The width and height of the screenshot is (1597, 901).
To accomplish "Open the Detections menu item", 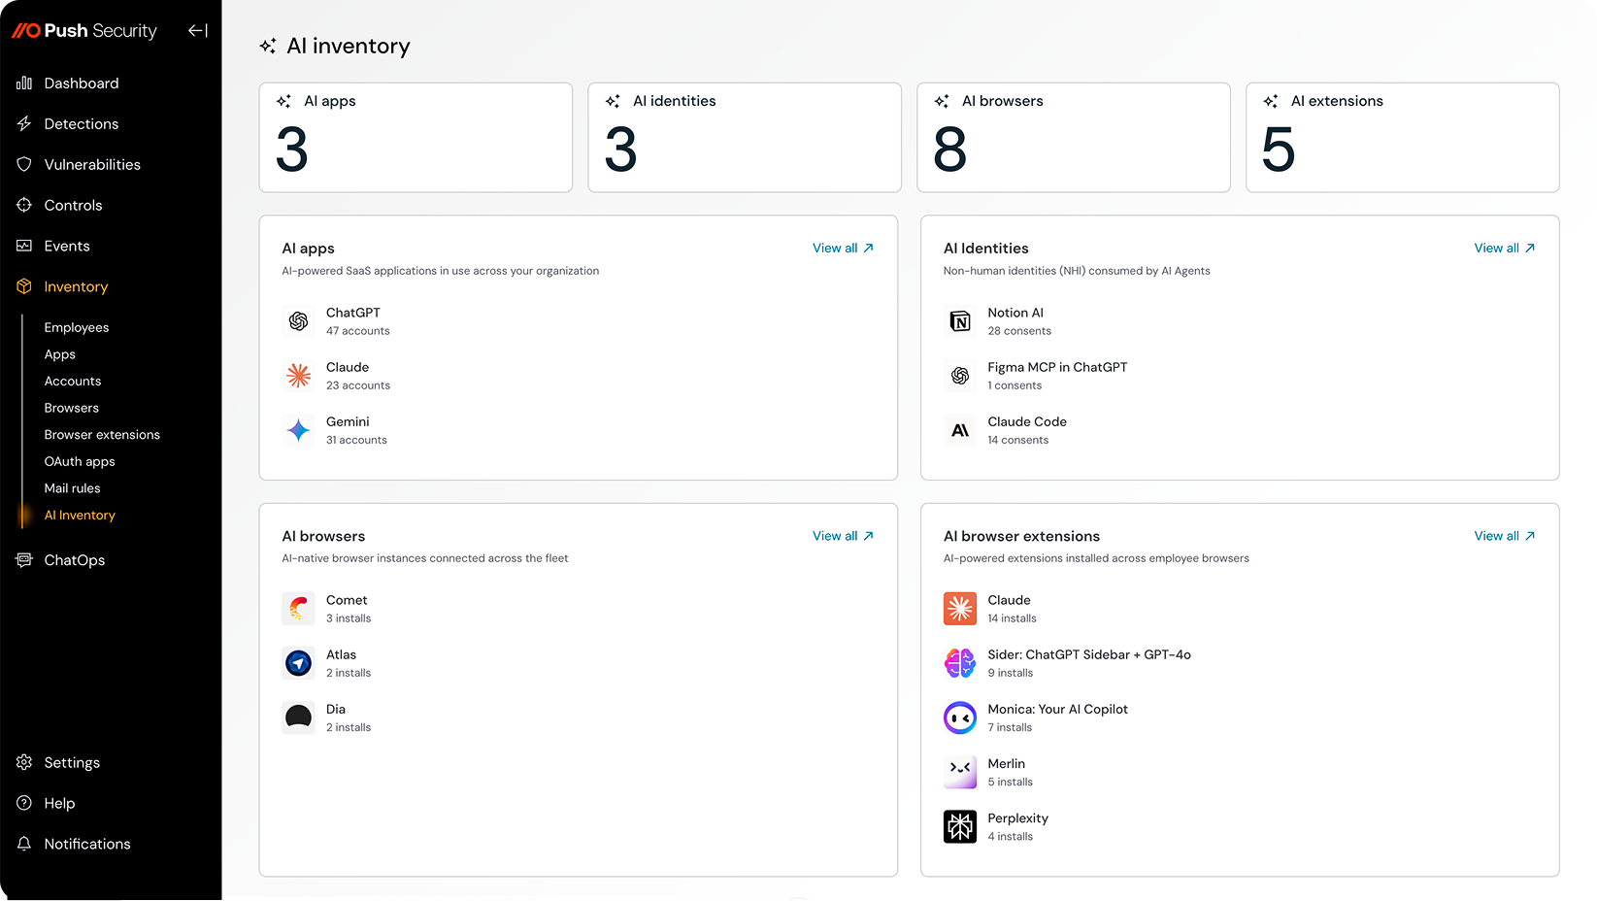I will 81,124.
